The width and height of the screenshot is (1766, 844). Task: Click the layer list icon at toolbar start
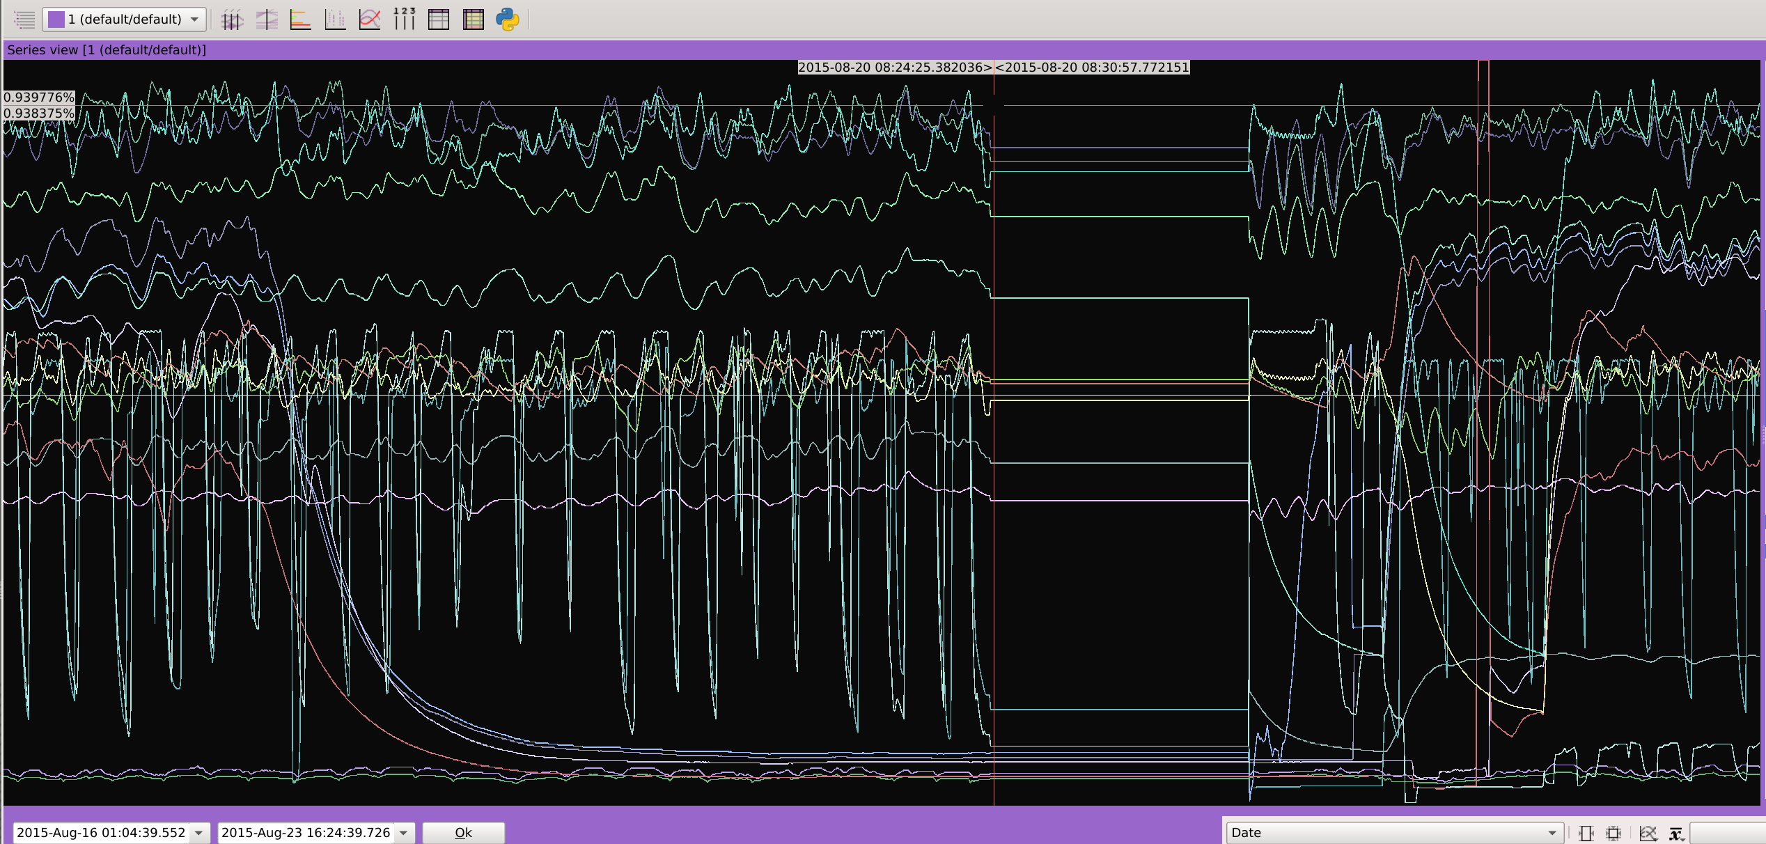point(24,19)
